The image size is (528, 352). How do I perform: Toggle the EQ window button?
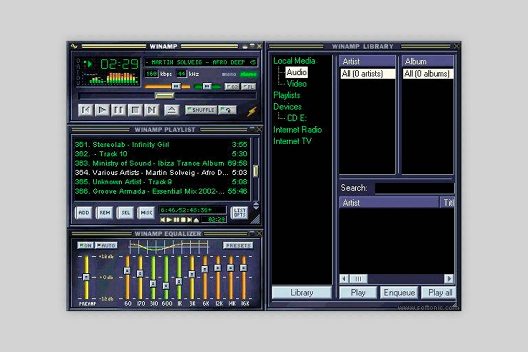coord(232,86)
